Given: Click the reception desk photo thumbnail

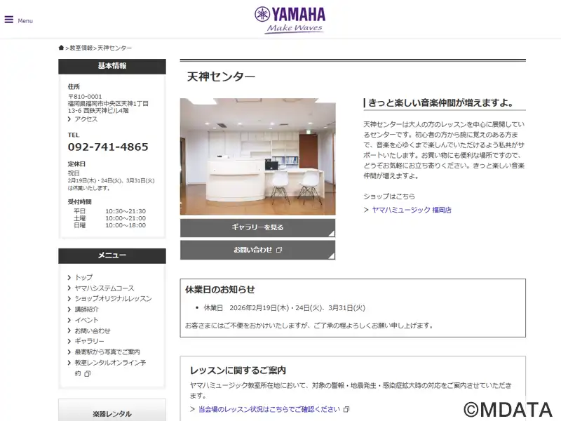Looking at the screenshot, I should click(257, 156).
